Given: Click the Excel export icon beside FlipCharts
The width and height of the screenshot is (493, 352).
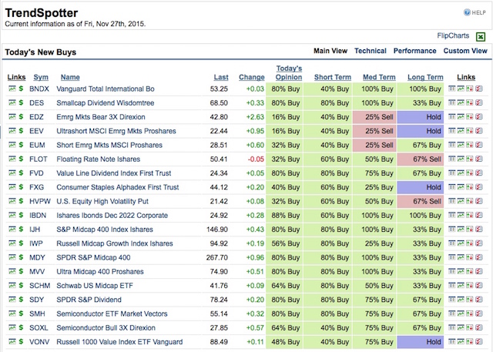Looking at the screenshot, I should (x=481, y=37).
